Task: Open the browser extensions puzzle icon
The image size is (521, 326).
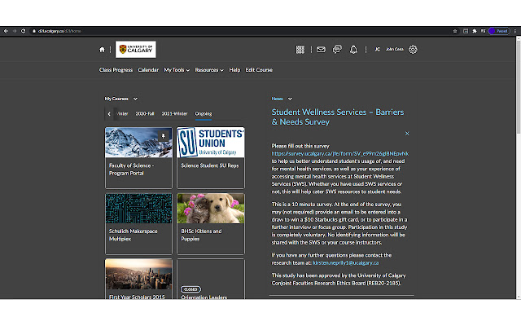Action: [475, 31]
